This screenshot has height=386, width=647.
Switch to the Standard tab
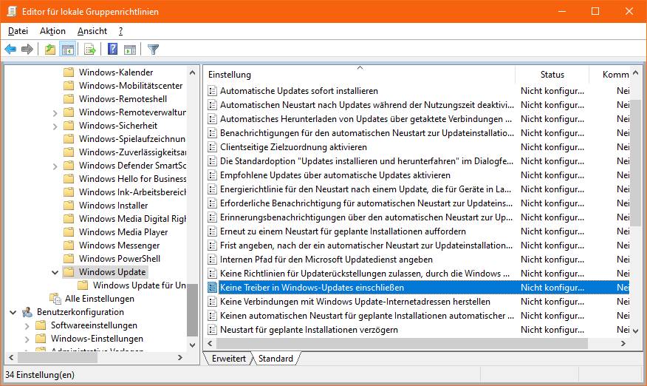(275, 359)
